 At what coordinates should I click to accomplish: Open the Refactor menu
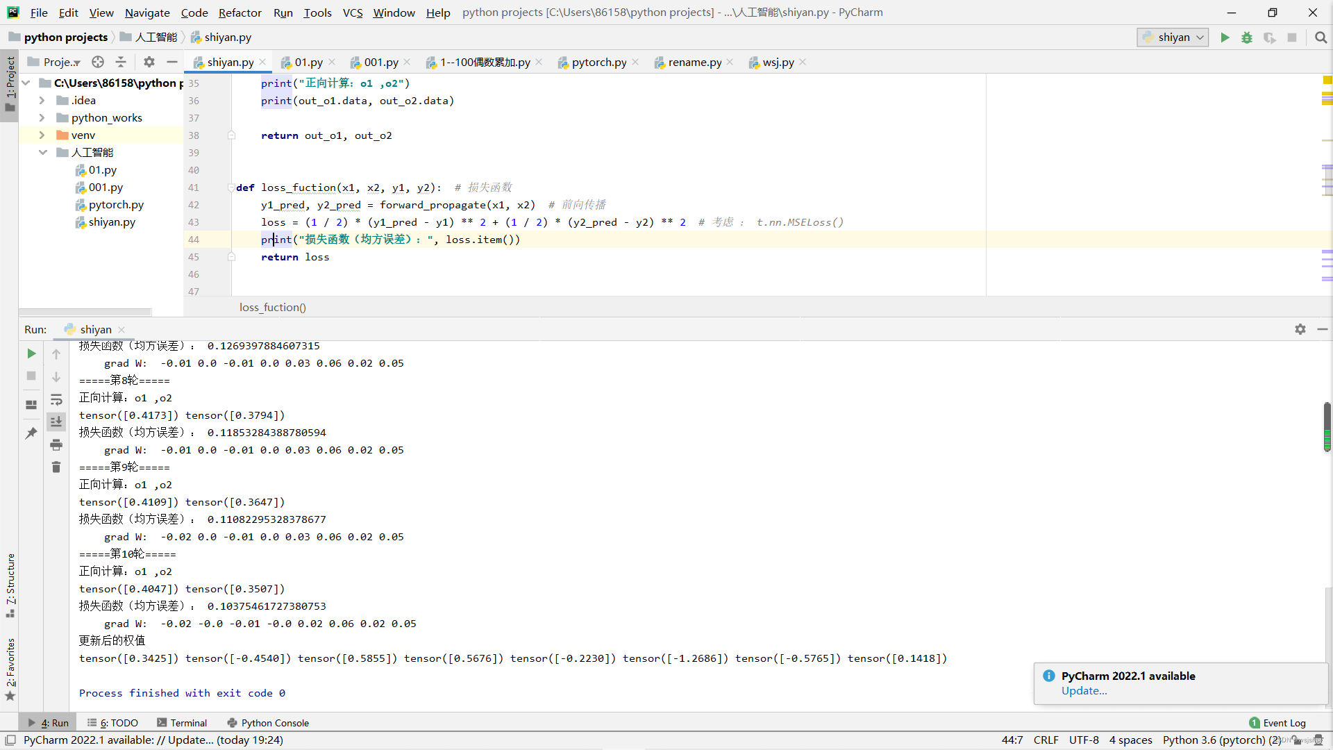pyautogui.click(x=240, y=12)
